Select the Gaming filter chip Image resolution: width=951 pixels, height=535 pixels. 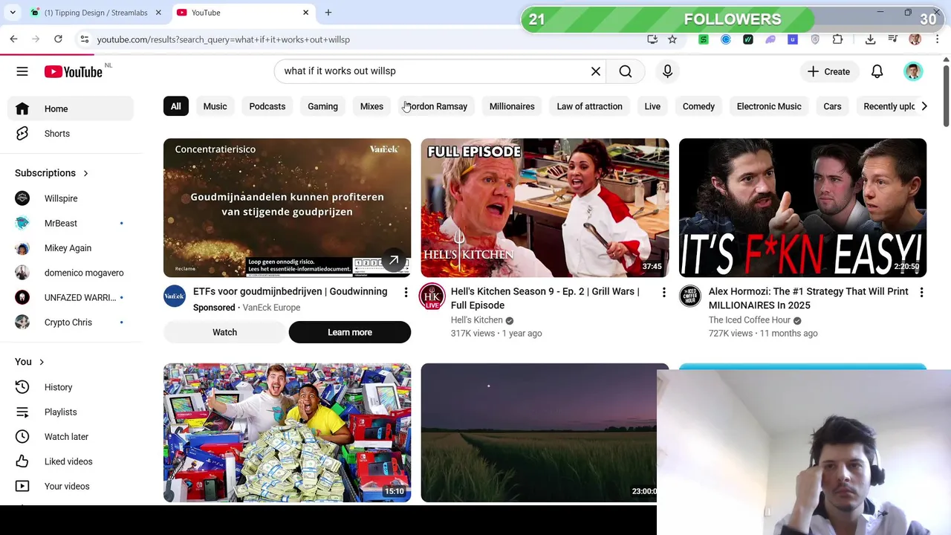pos(322,106)
